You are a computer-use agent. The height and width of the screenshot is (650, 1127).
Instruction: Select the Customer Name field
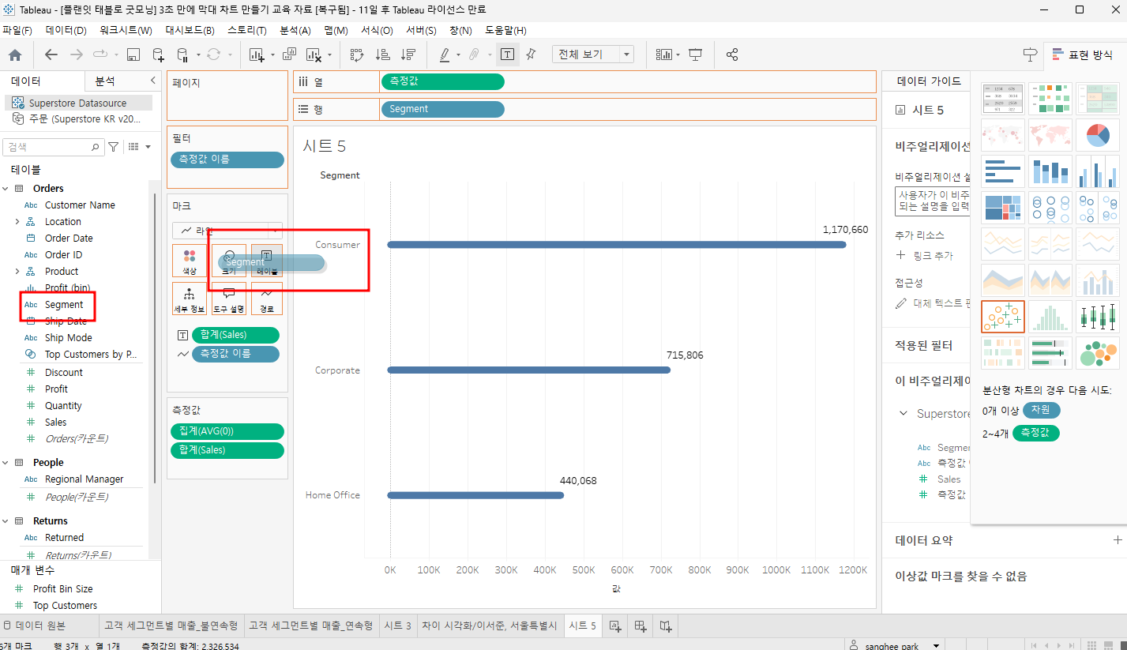click(x=80, y=205)
